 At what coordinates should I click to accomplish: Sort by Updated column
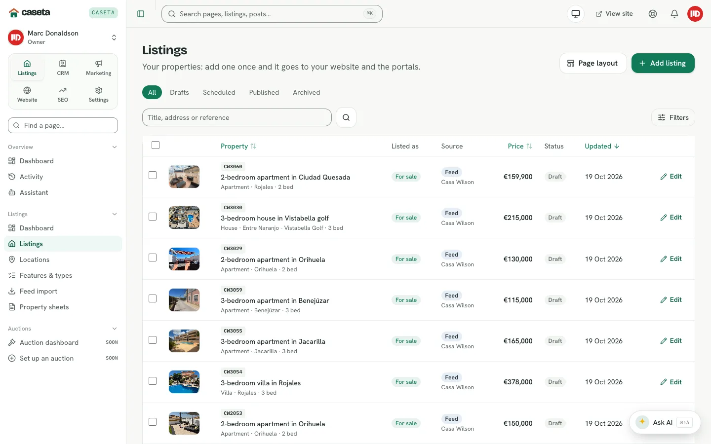[x=602, y=146]
